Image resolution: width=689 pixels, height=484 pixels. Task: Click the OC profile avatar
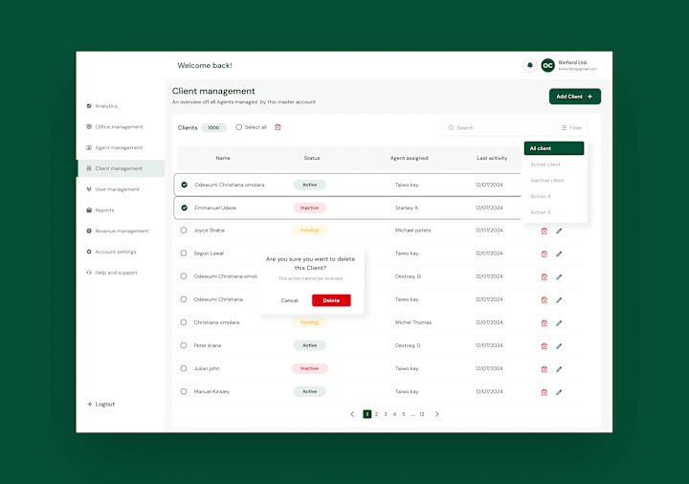[547, 65]
